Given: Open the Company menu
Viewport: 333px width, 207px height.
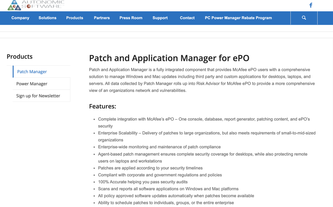Looking at the screenshot, I should pyautogui.click(x=20, y=18).
